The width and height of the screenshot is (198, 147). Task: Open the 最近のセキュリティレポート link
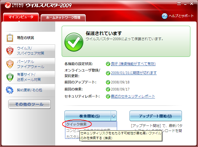(133, 96)
